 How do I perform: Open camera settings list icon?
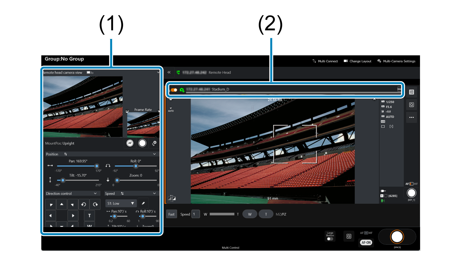(x=411, y=92)
